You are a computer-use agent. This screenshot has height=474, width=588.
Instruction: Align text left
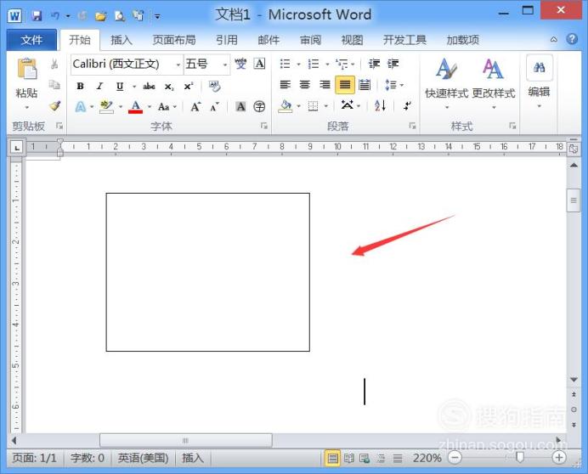tap(285, 85)
